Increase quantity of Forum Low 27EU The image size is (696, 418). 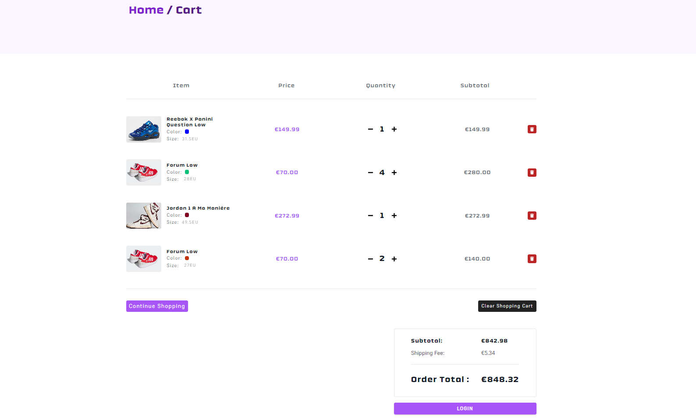click(394, 259)
